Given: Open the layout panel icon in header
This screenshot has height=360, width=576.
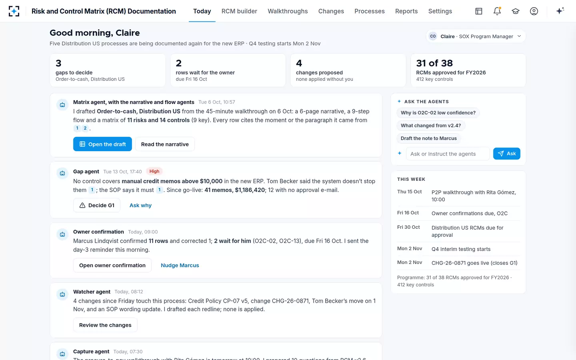Looking at the screenshot, I should (479, 11).
